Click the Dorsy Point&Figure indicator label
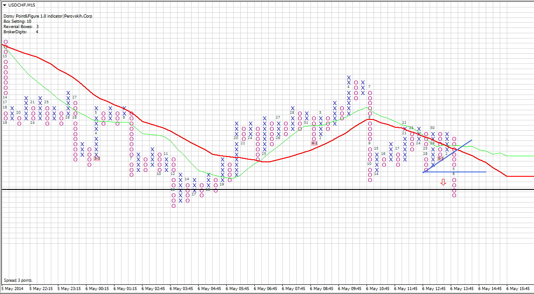534x294 pixels. 48,16
